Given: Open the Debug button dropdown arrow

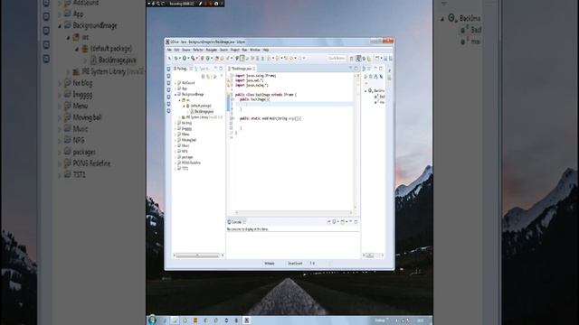Looking at the screenshot, I should [179, 58].
